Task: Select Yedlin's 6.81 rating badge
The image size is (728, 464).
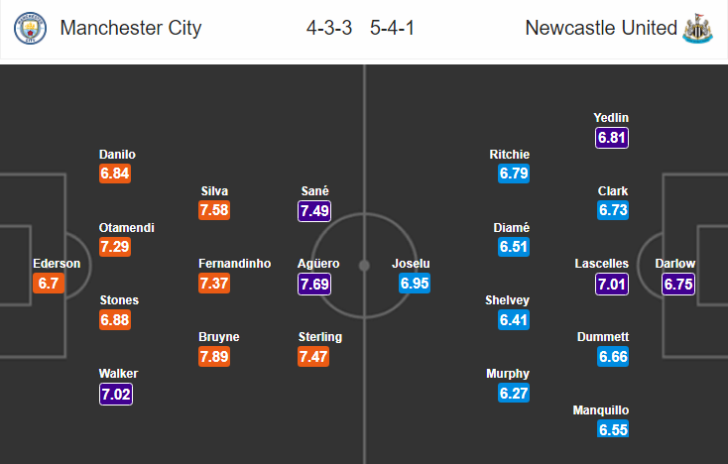Action: click(x=612, y=138)
